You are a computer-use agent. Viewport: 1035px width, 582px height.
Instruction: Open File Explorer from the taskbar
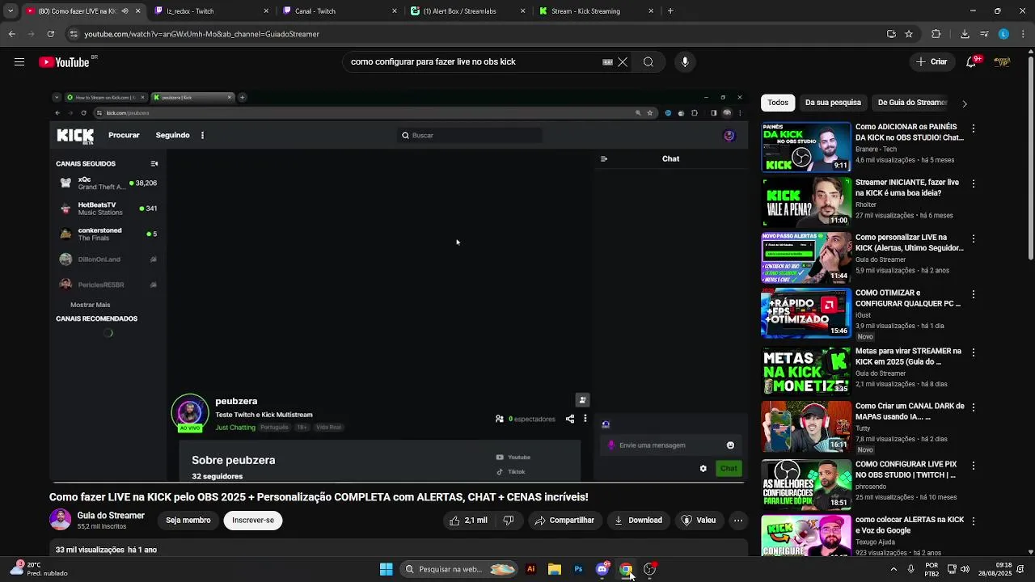[x=555, y=569]
